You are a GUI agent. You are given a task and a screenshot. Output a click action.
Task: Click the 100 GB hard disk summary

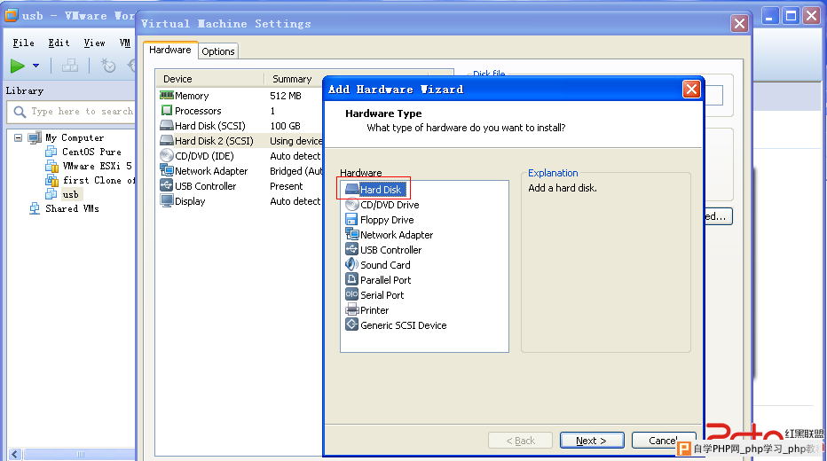point(285,126)
